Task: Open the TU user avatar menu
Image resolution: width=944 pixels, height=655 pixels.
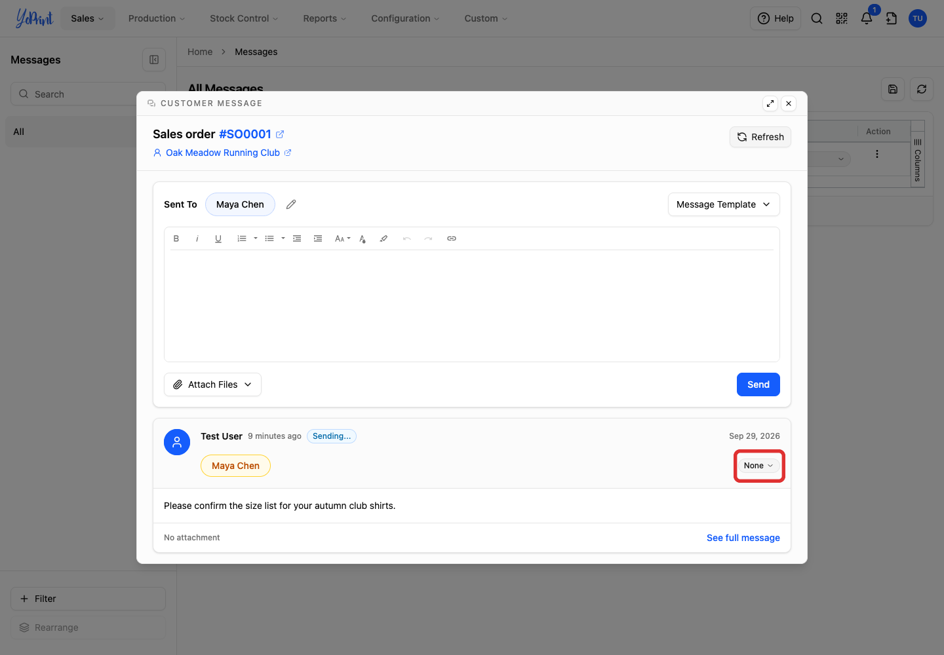Action: 918,18
